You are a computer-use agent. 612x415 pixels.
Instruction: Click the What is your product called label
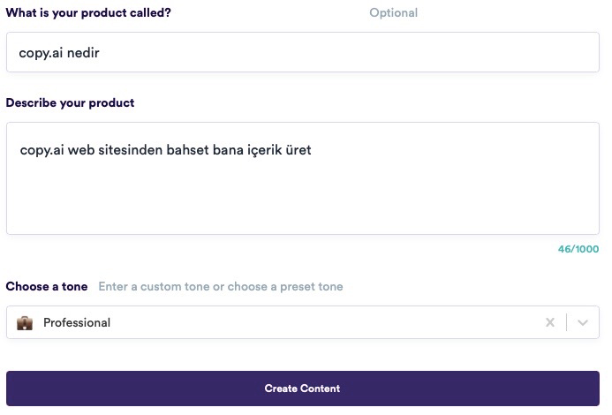(x=88, y=13)
